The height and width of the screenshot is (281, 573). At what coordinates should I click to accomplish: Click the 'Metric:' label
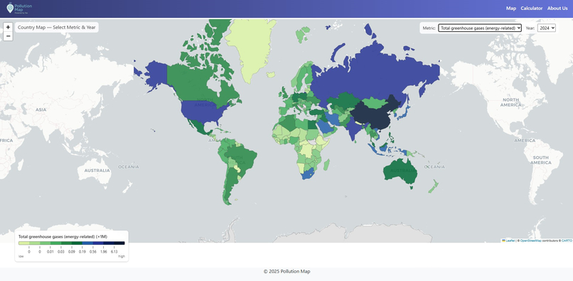[429, 28]
